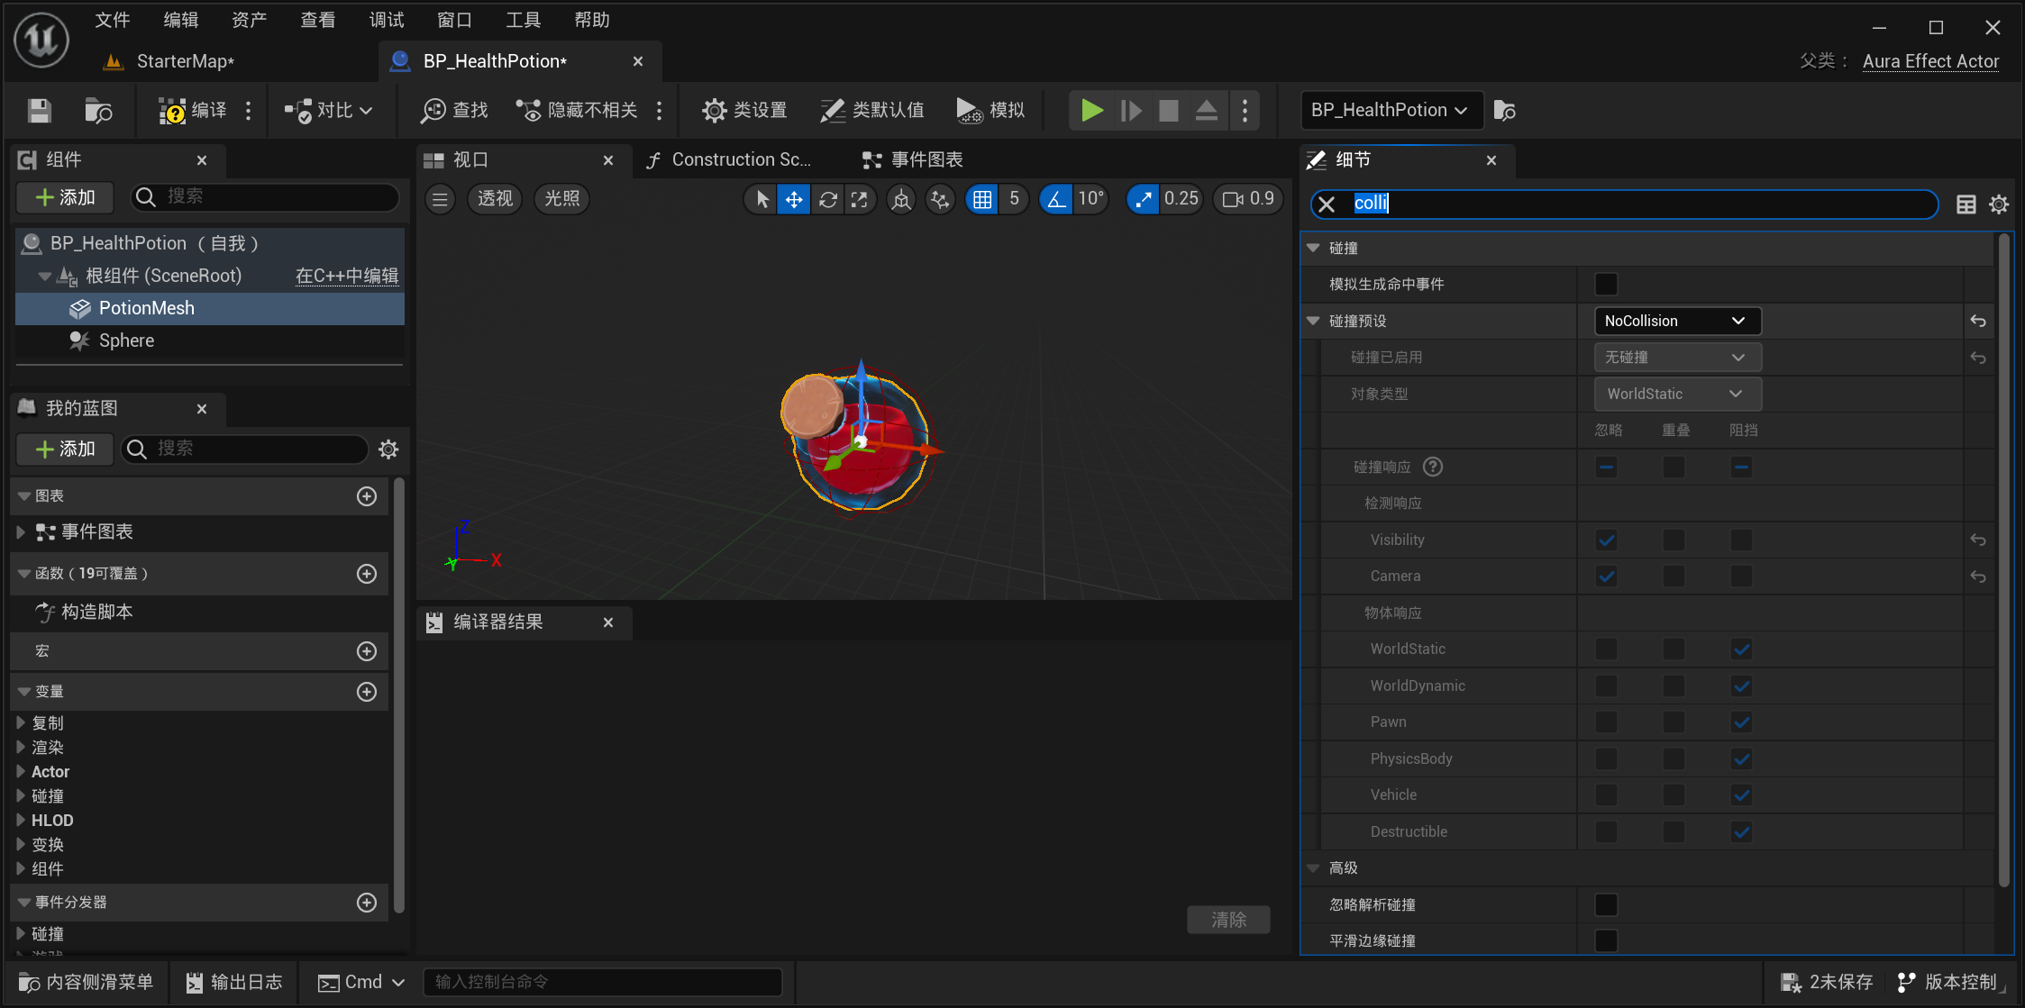Enable WorldStatic 忽略 checkbox
The height and width of the screenshot is (1008, 2025).
1605,648
